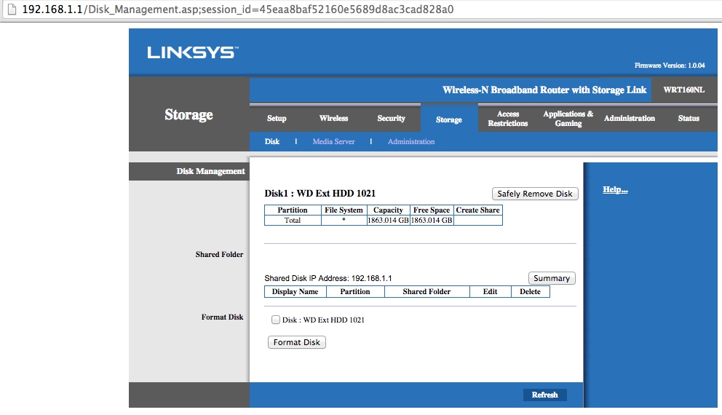Click Shared Disk IP Address: 192.168.1.1 text

[x=328, y=278]
